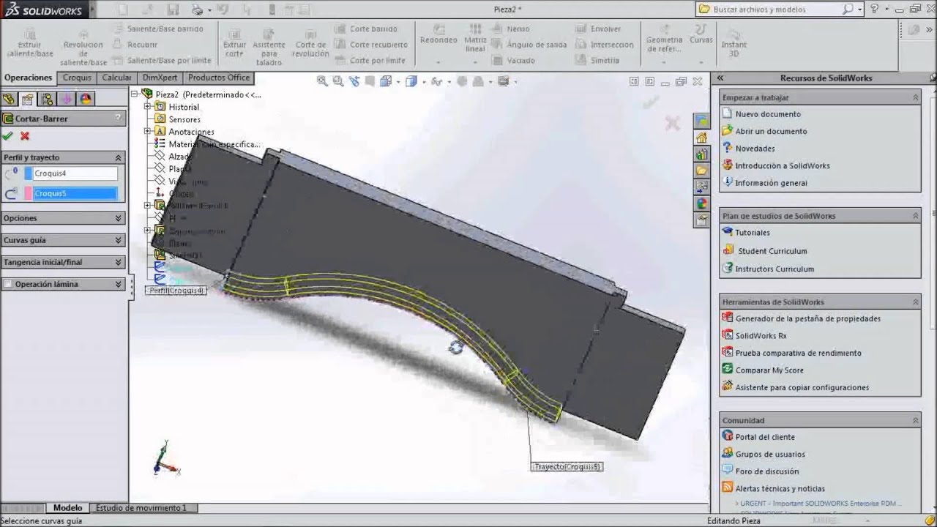Viewport: 937px width, 527px height.
Task: Open the Tutoriales link
Action: coord(753,233)
